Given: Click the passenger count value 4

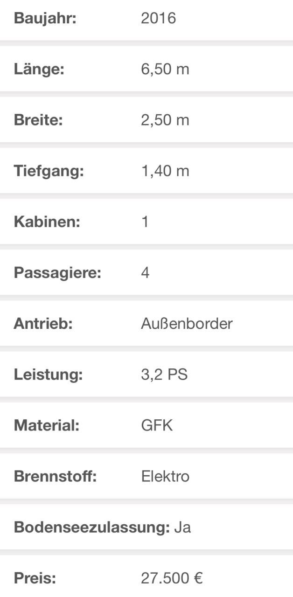Looking at the screenshot, I should 145,273.
